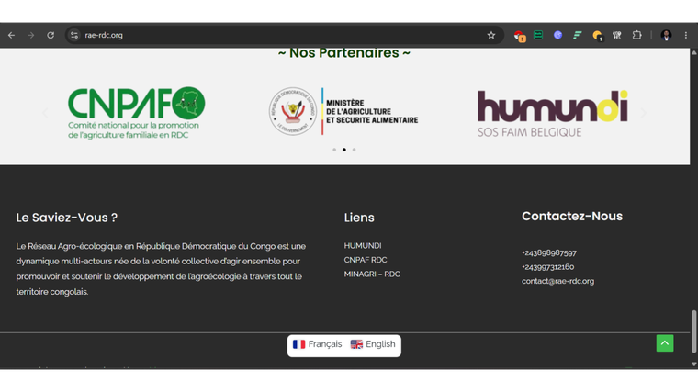698x392 pixels.
Task: Open the Extensions puzzle piece menu
Action: pyautogui.click(x=636, y=35)
